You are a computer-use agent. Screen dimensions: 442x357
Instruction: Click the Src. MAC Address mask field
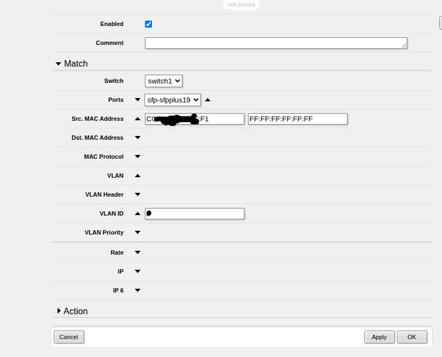pyautogui.click(x=297, y=119)
